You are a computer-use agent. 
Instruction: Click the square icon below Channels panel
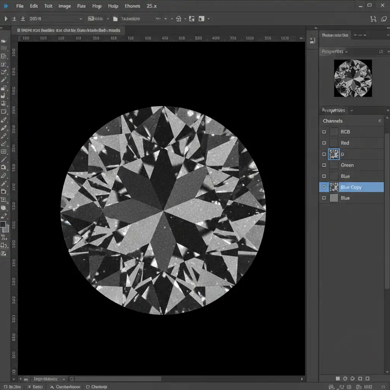[x=337, y=379]
